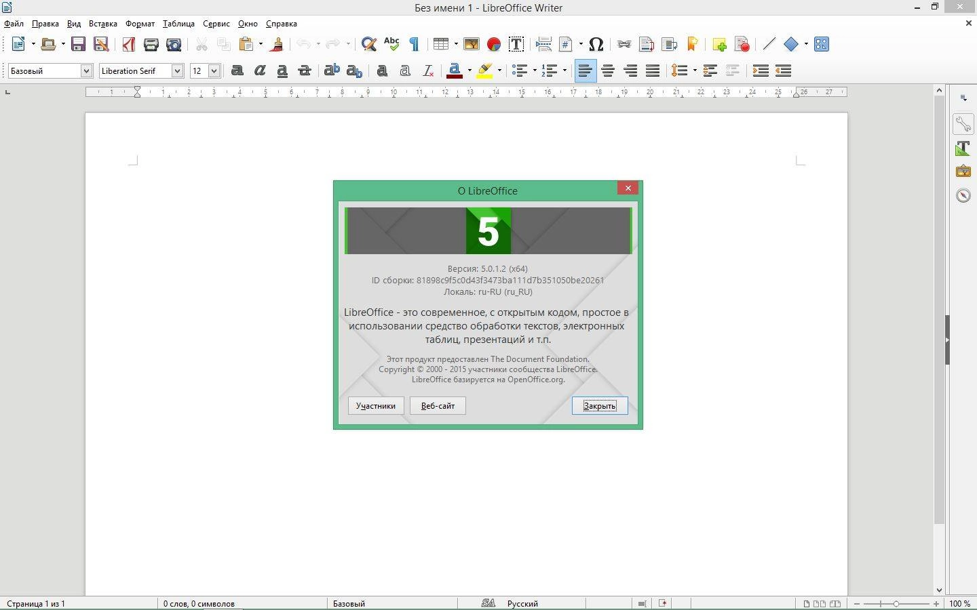Enable center text alignment
This screenshot has width=977, height=610.
click(608, 70)
